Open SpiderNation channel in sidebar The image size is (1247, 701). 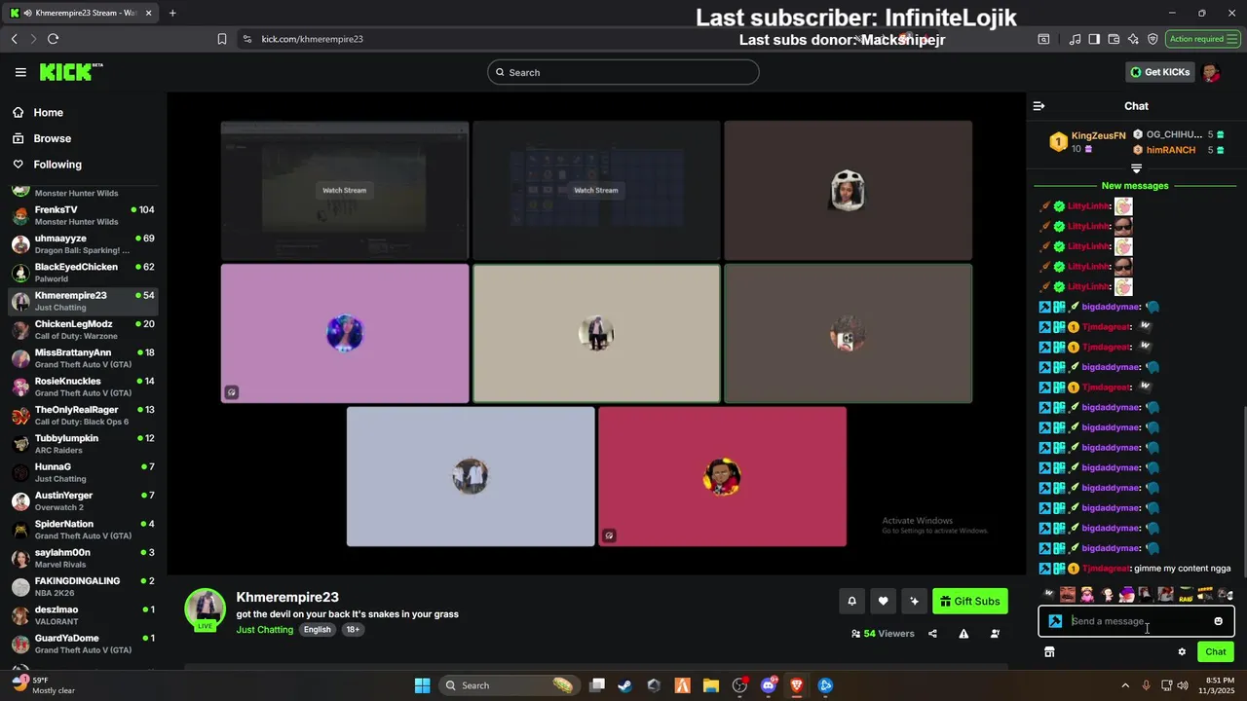pos(83,529)
